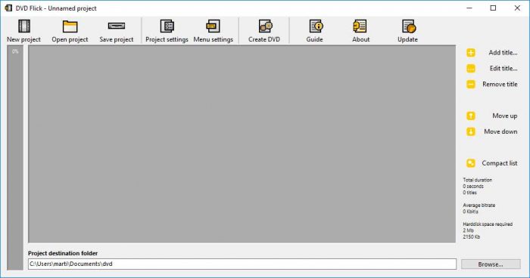The width and height of the screenshot is (530, 278).
Task: Click the disc usage percentage bar
Action: click(x=15, y=158)
